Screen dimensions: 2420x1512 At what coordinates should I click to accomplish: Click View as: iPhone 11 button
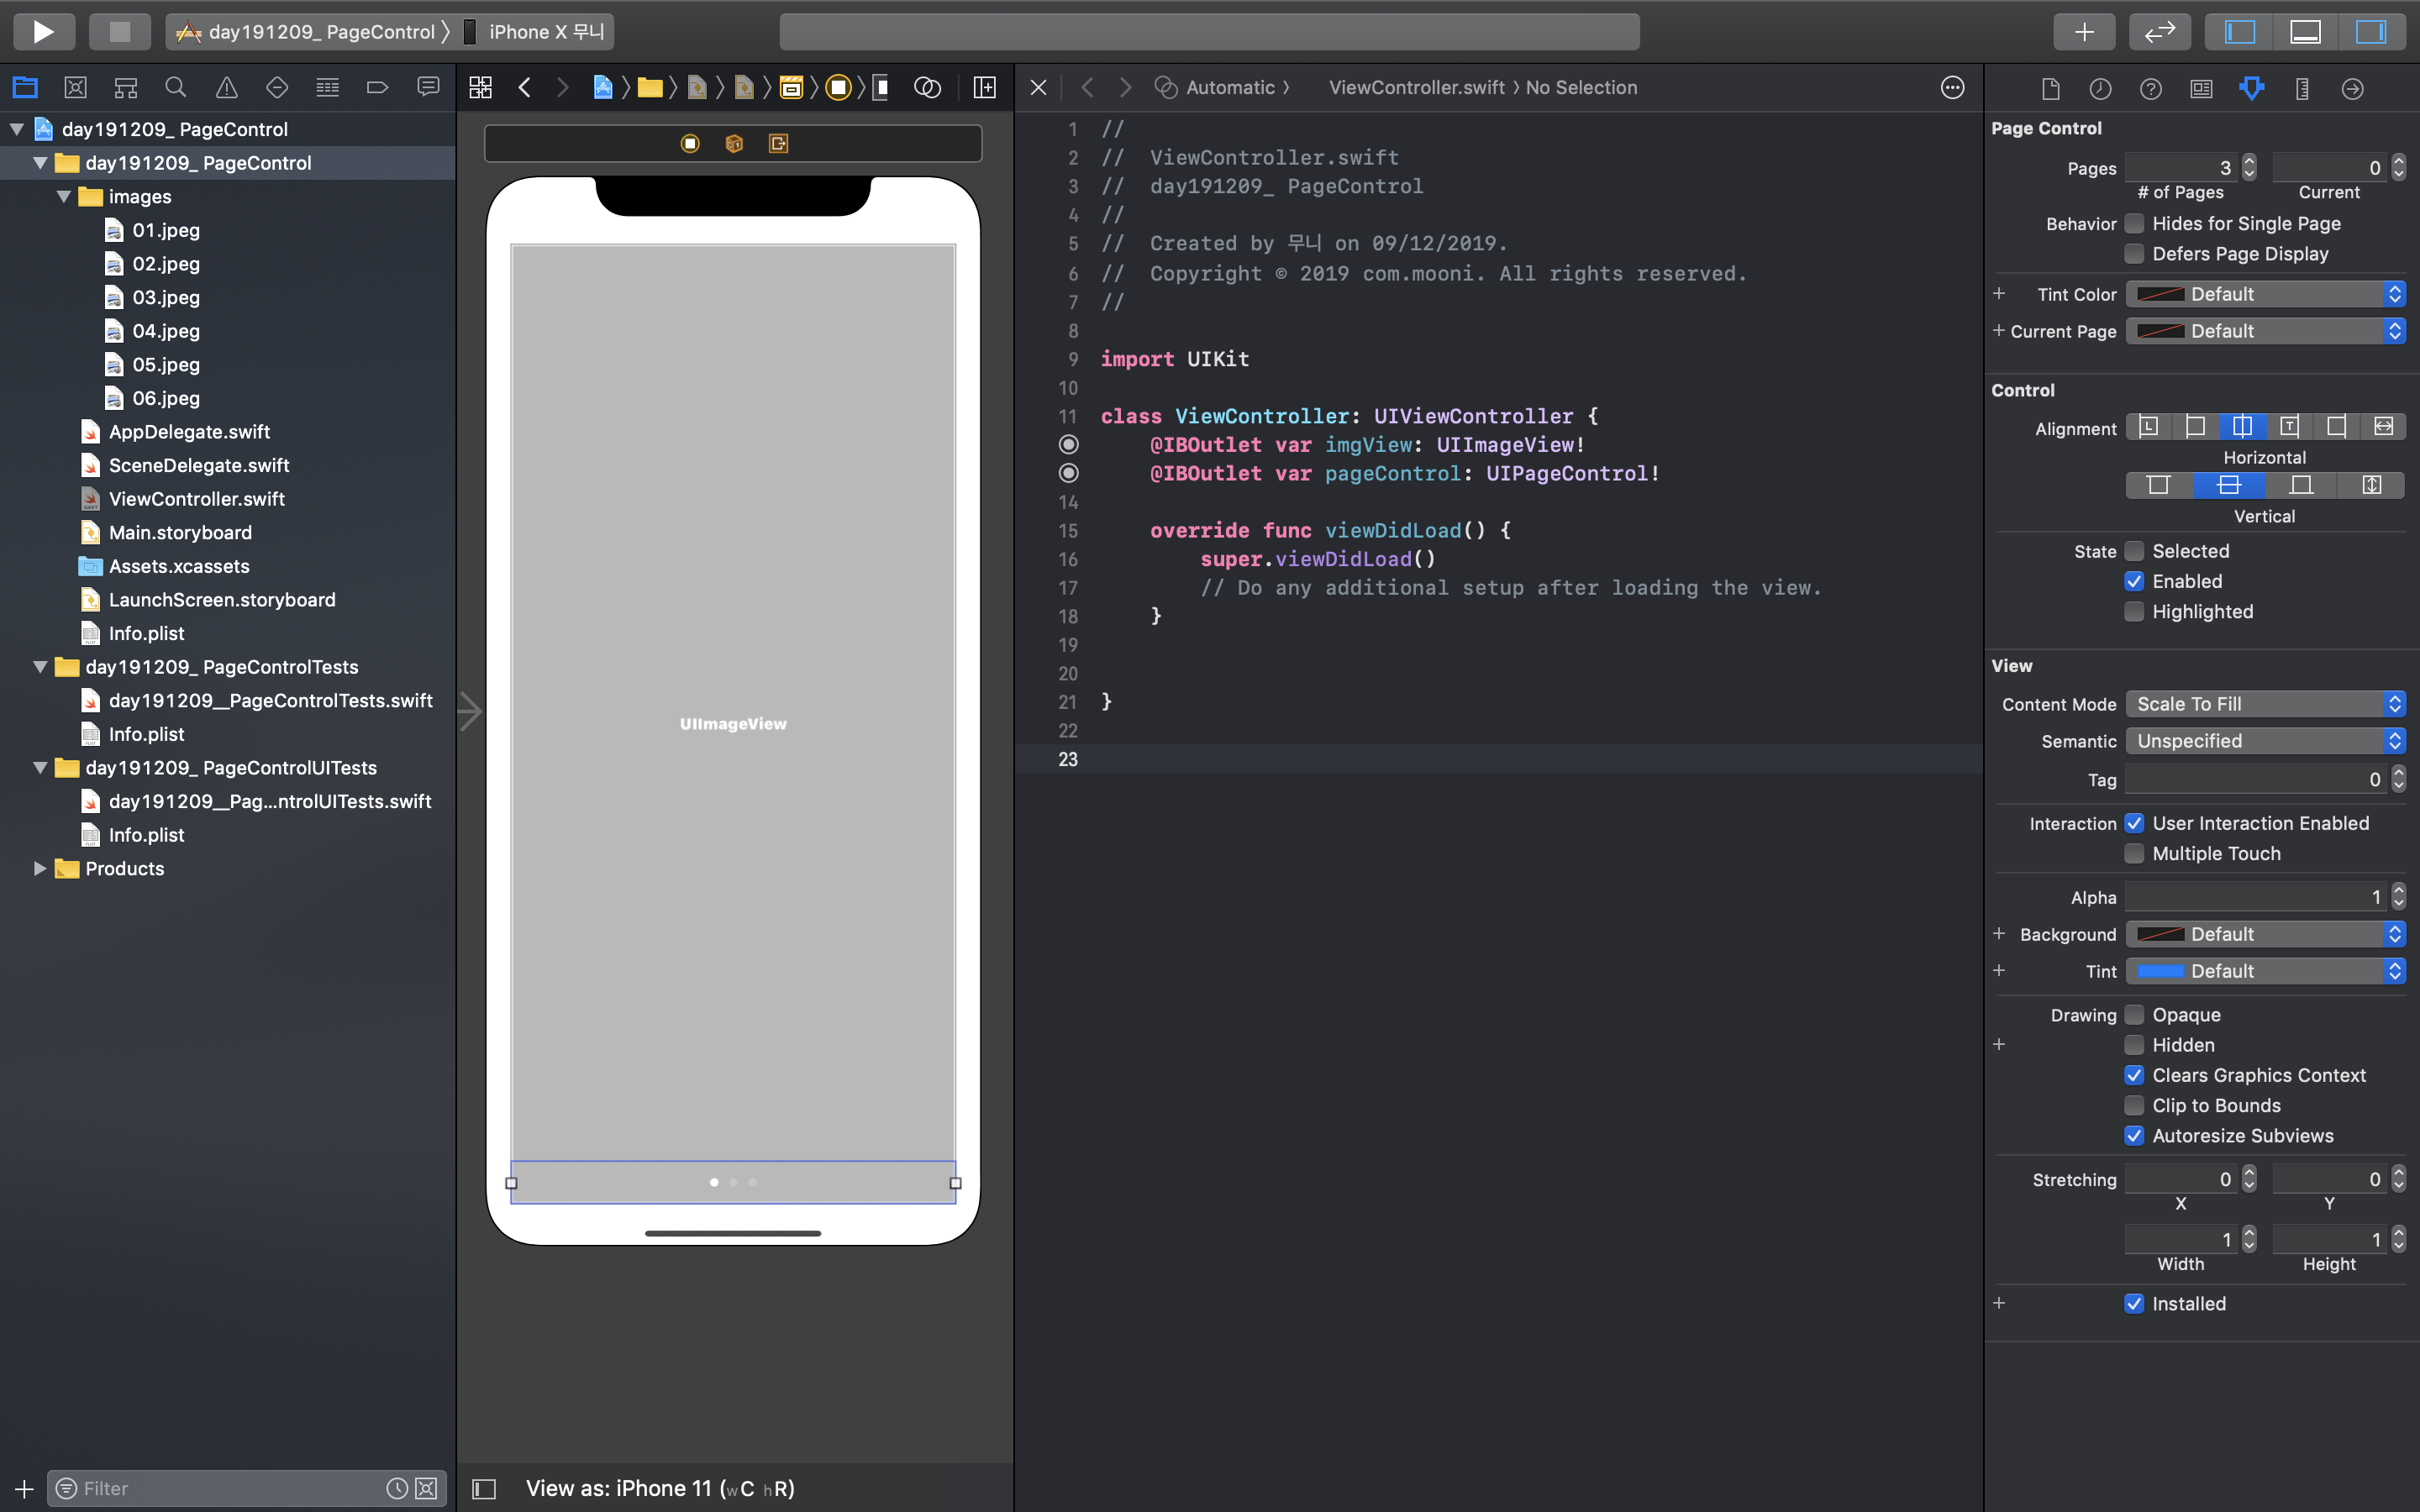click(660, 1488)
